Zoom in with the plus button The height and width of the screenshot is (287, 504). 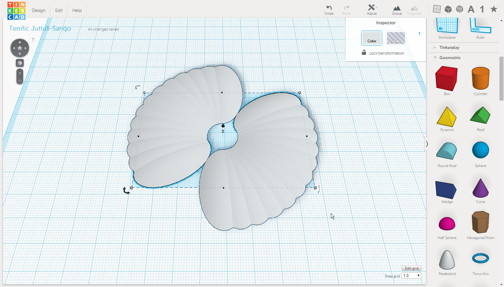[x=20, y=73]
